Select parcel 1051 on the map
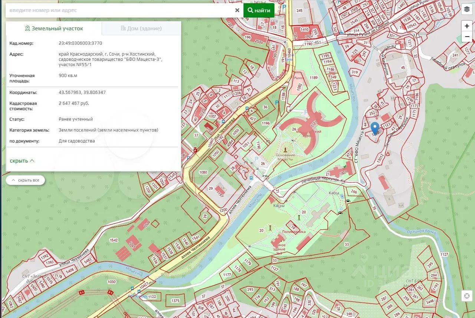The height and width of the screenshot is (318, 475). (246, 144)
